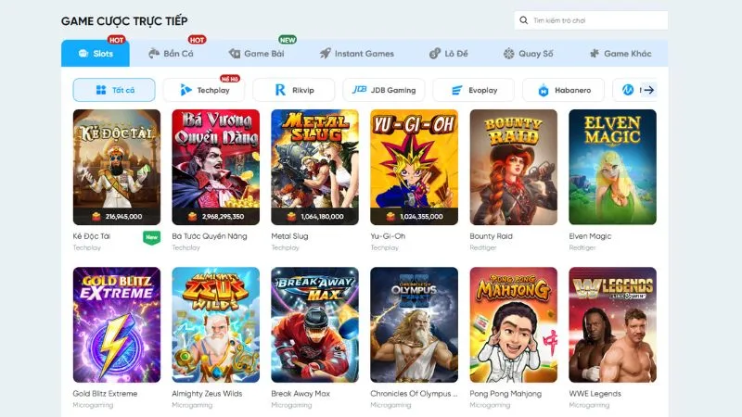This screenshot has width=742, height=417.
Task: Switch to the Bắn Cá tab
Action: (171, 54)
